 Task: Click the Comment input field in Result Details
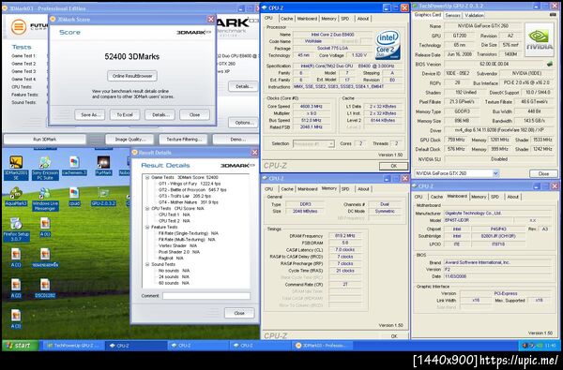tap(206, 296)
